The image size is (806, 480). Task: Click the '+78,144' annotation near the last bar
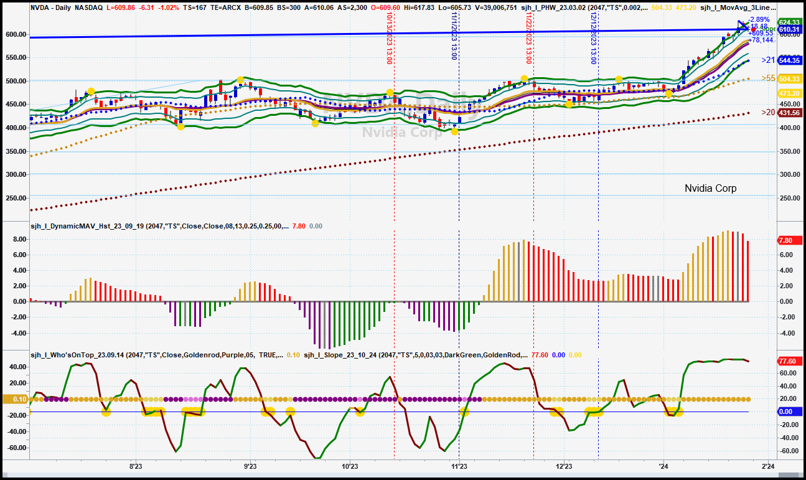coord(761,39)
